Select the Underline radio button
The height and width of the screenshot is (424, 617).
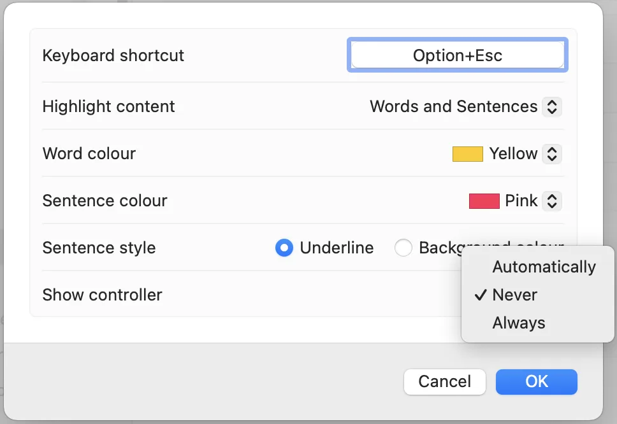click(x=284, y=248)
